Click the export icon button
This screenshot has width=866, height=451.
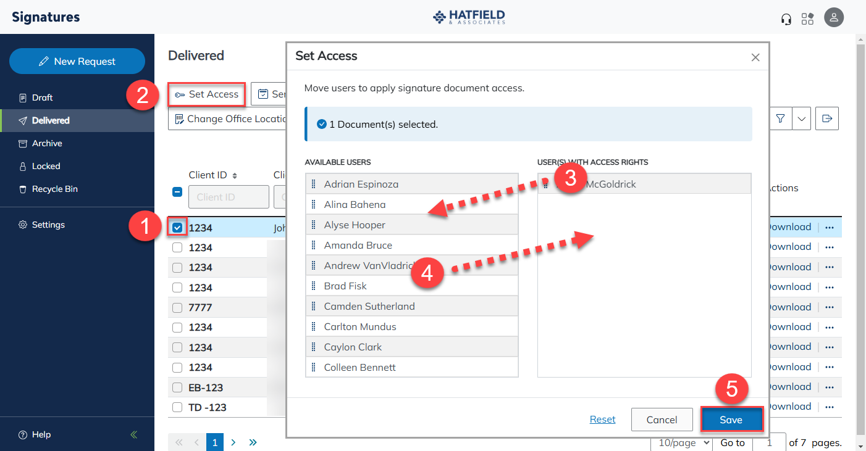point(827,118)
